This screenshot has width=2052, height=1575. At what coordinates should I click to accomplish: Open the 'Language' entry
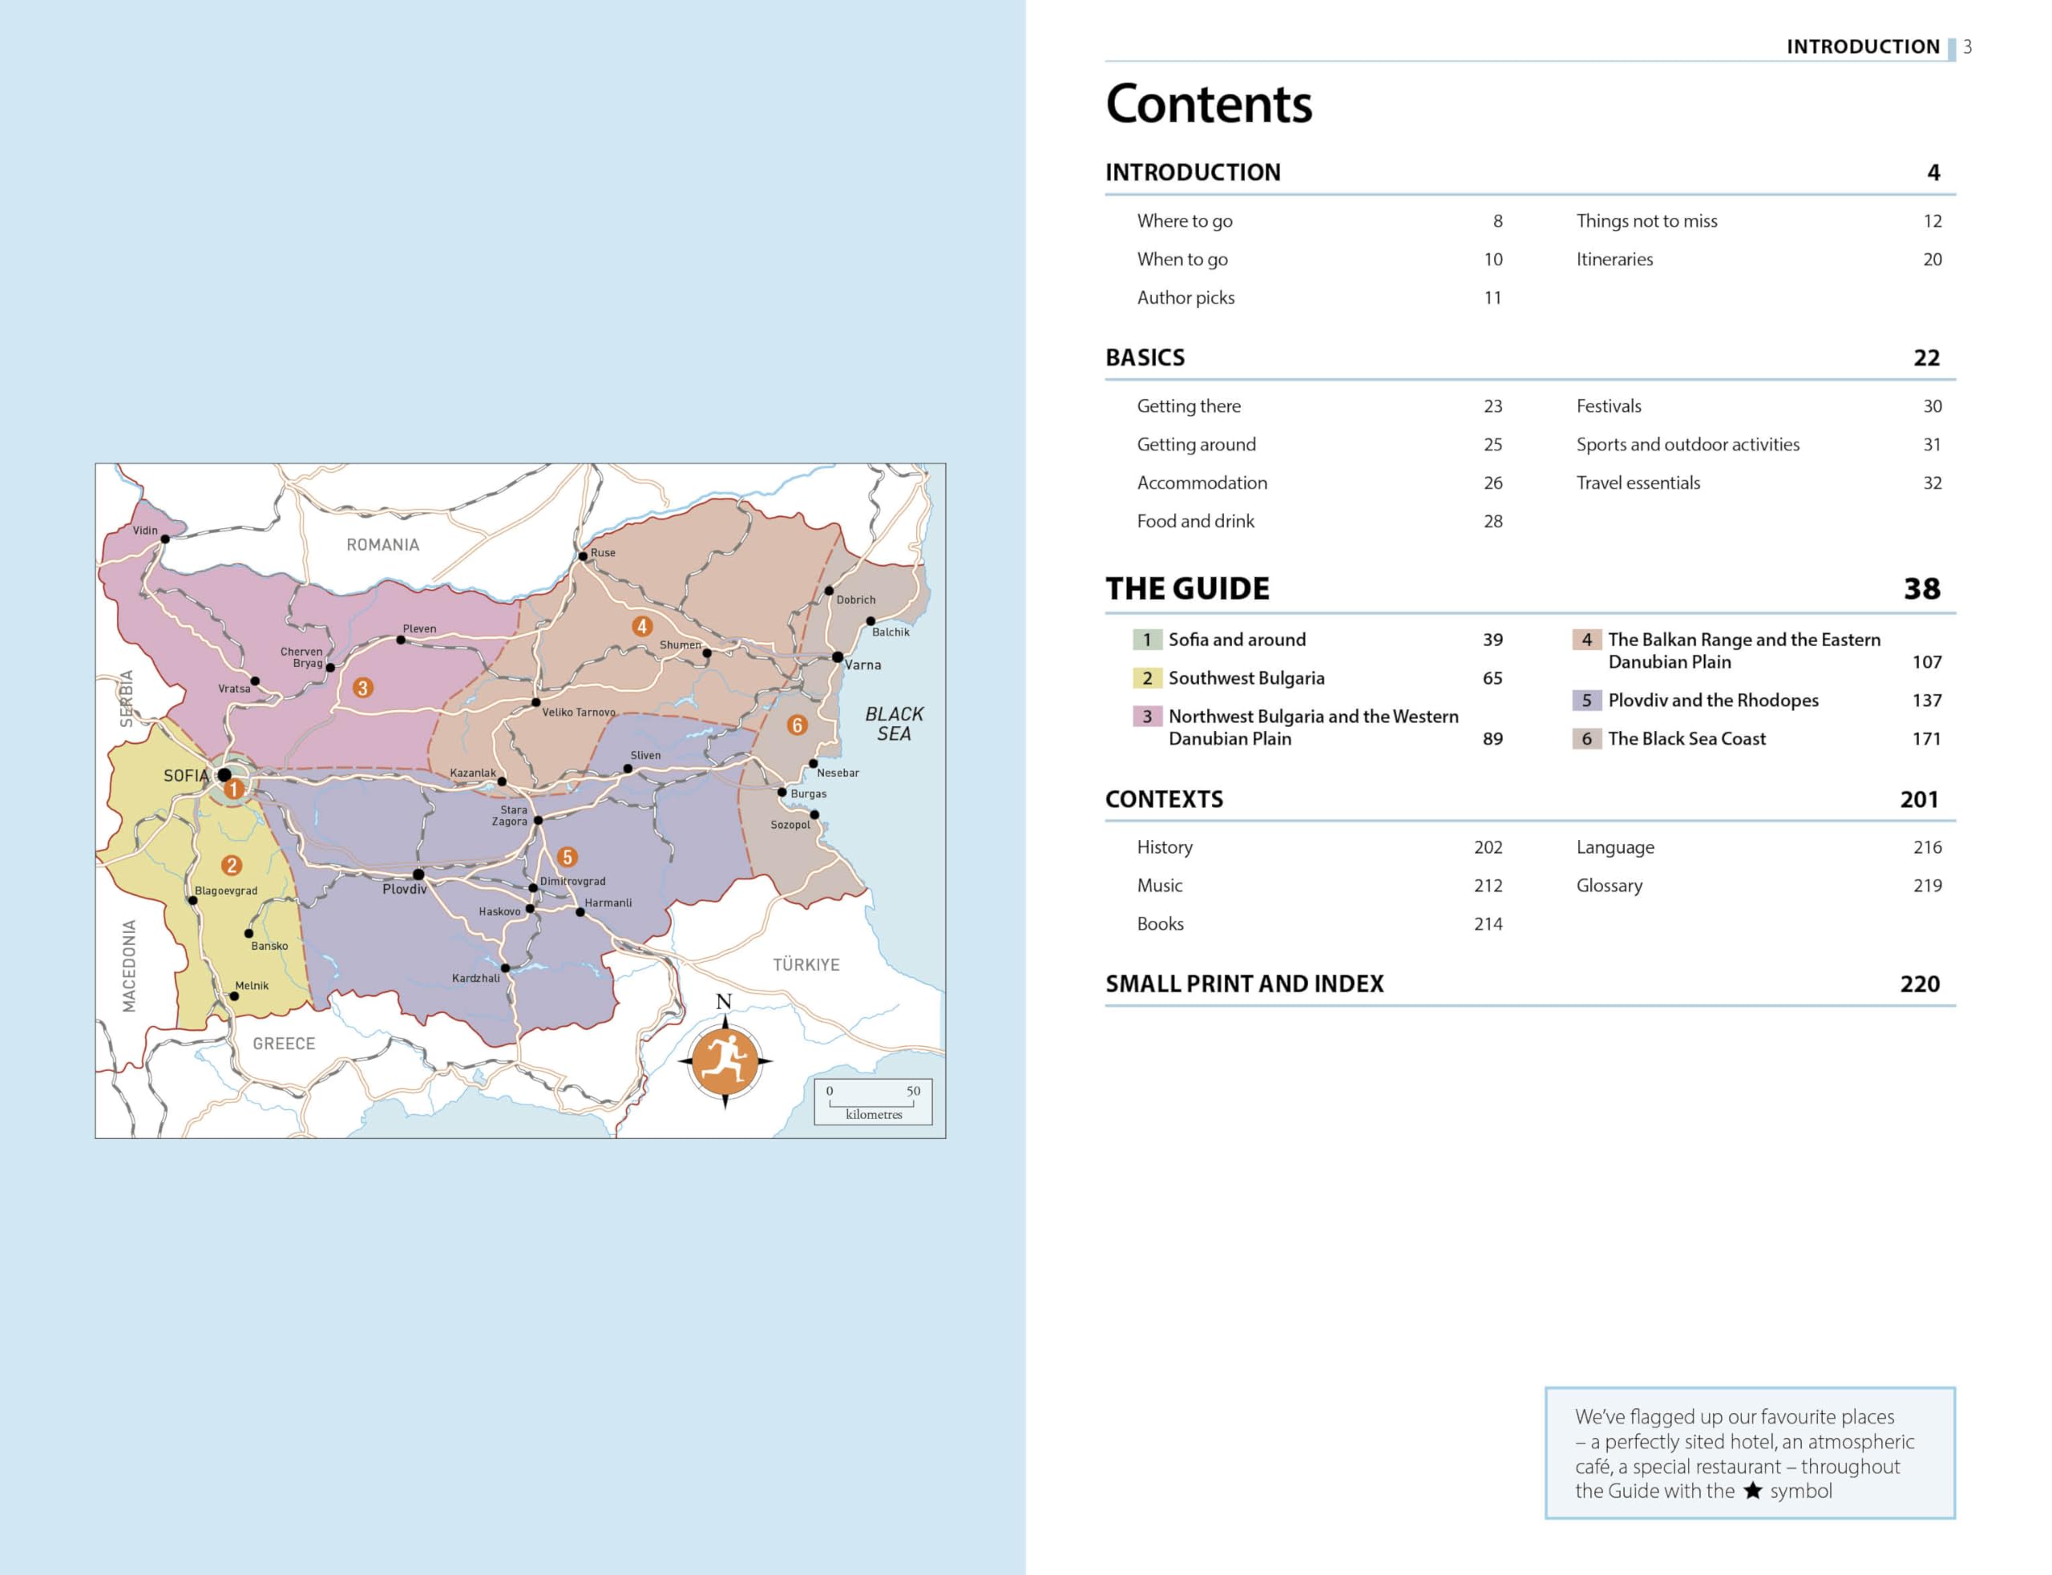[1614, 847]
